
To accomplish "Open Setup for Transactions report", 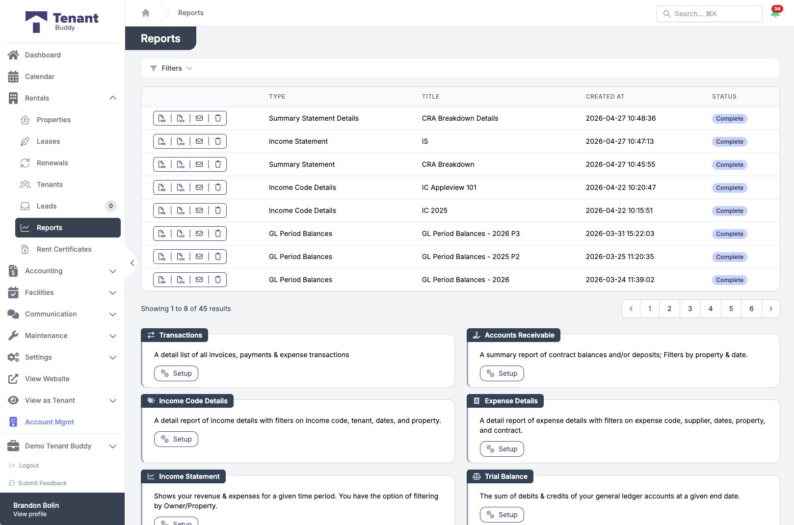I will (x=176, y=373).
